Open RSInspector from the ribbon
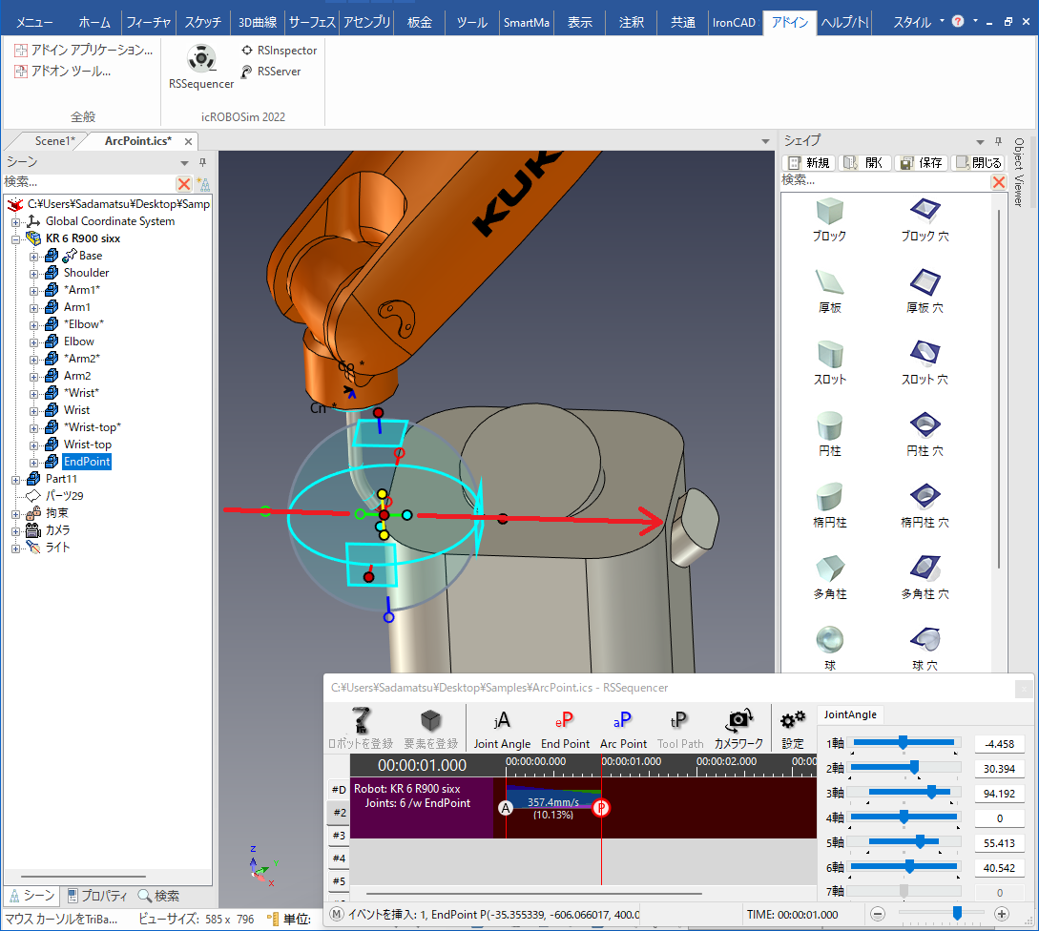 [279, 51]
